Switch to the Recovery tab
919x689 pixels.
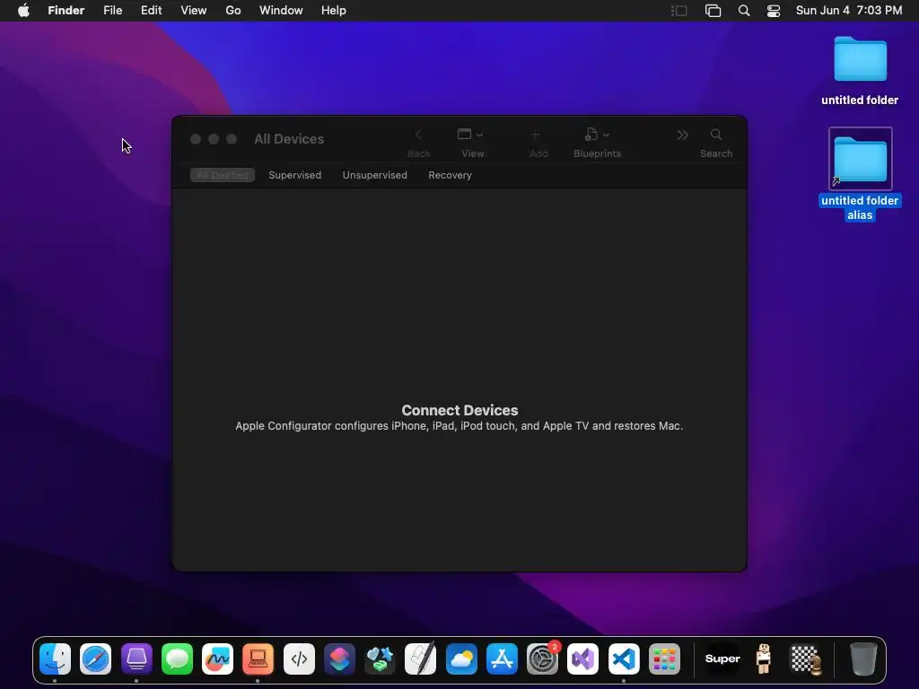tap(450, 175)
